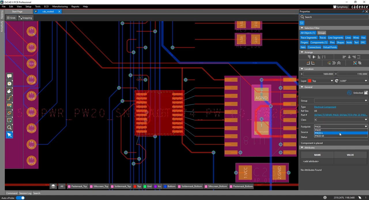Click the Top layer red swatch
This screenshot has width=369, height=200.
pos(135,186)
